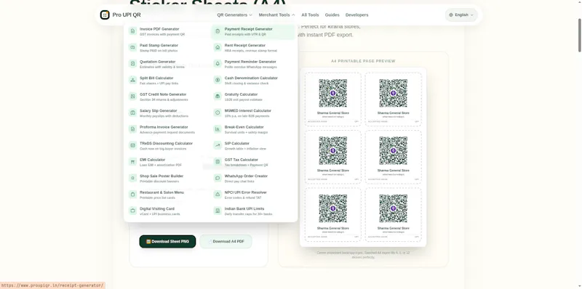Click the Indian Bank UPI Limits icon

[x=218, y=211]
